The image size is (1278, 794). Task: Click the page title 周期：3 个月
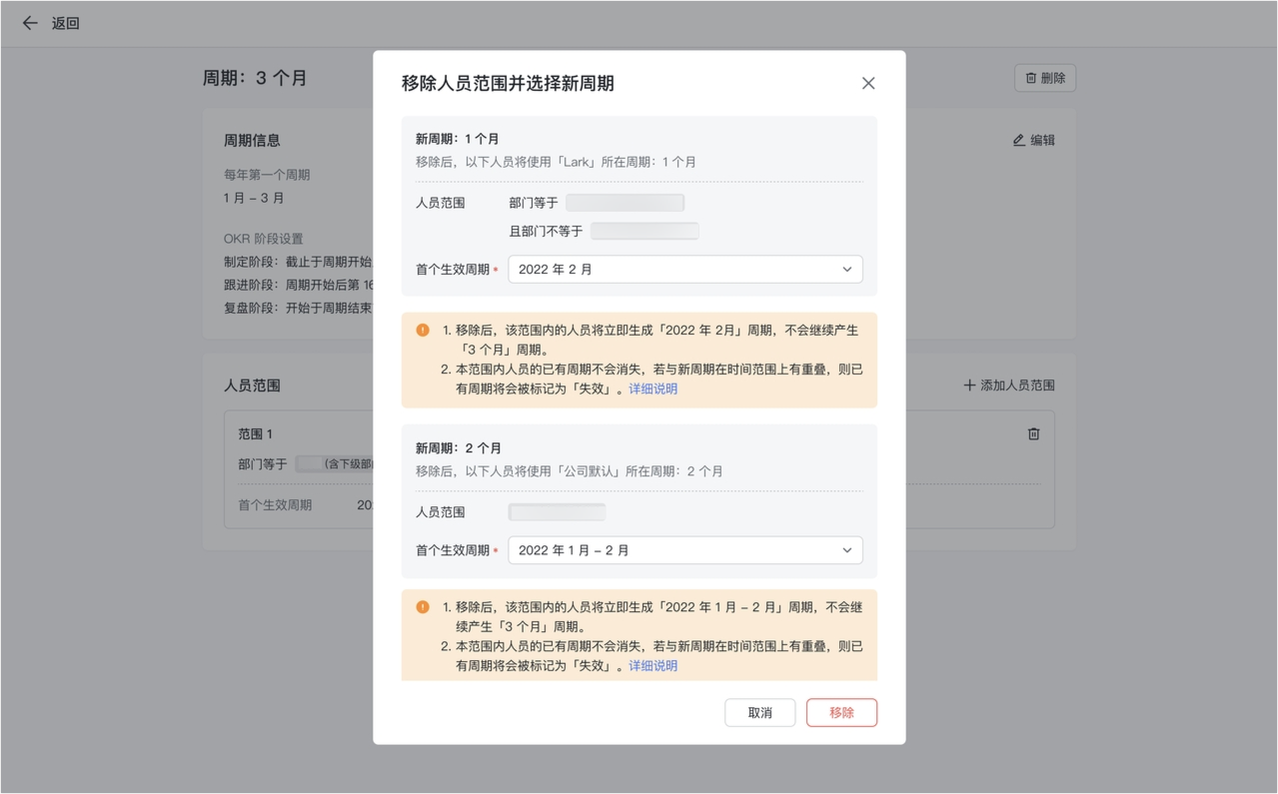pyautogui.click(x=255, y=78)
